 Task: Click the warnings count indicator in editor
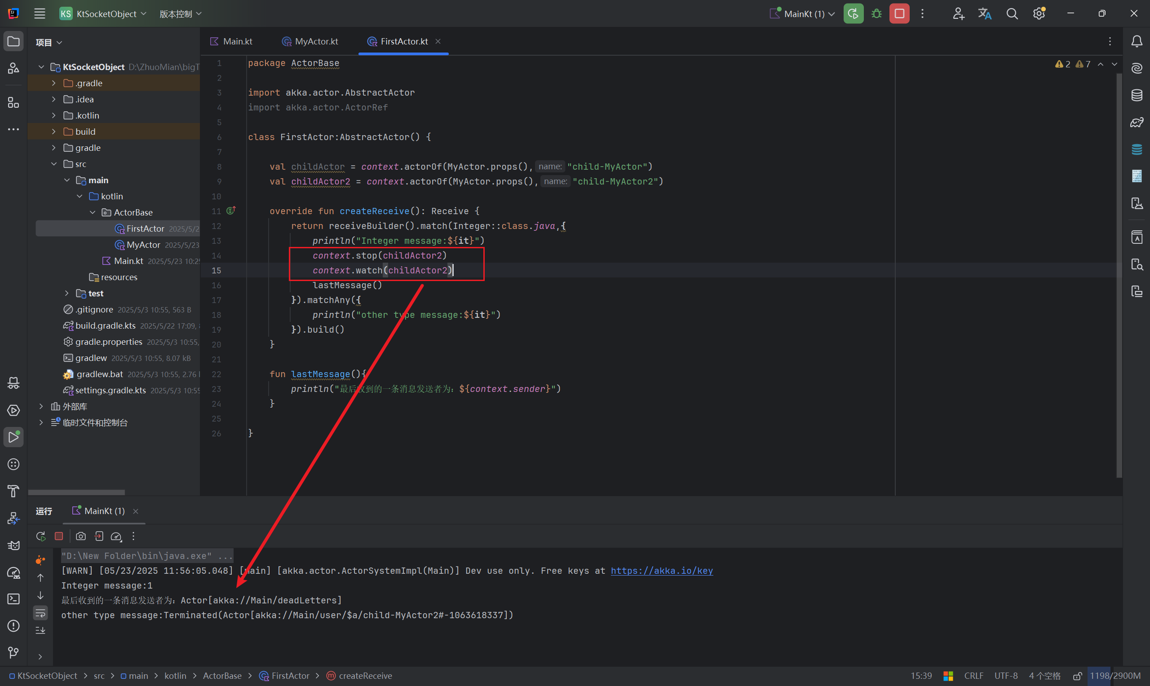click(x=1072, y=64)
